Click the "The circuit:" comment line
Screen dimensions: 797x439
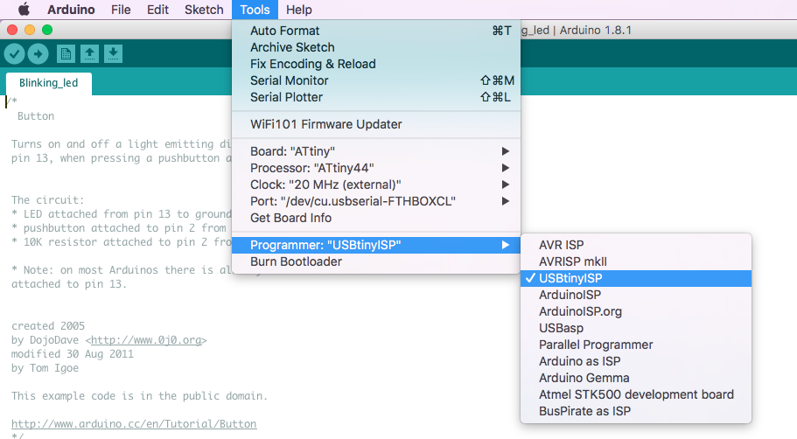pyautogui.click(x=48, y=199)
